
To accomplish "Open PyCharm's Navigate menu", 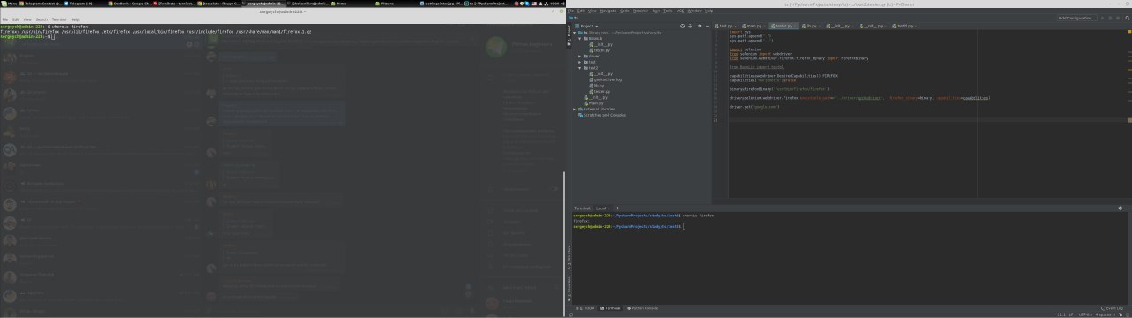I will pyautogui.click(x=608, y=11).
